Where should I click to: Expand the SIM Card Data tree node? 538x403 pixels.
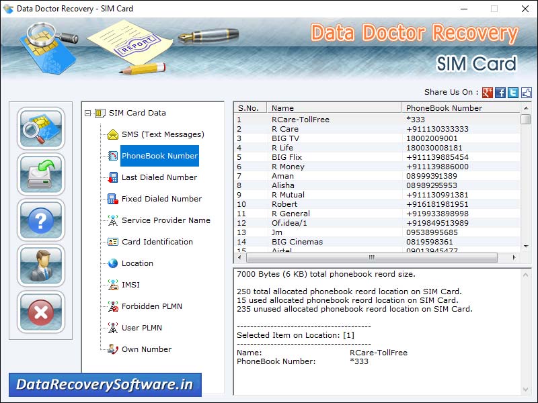tap(87, 113)
